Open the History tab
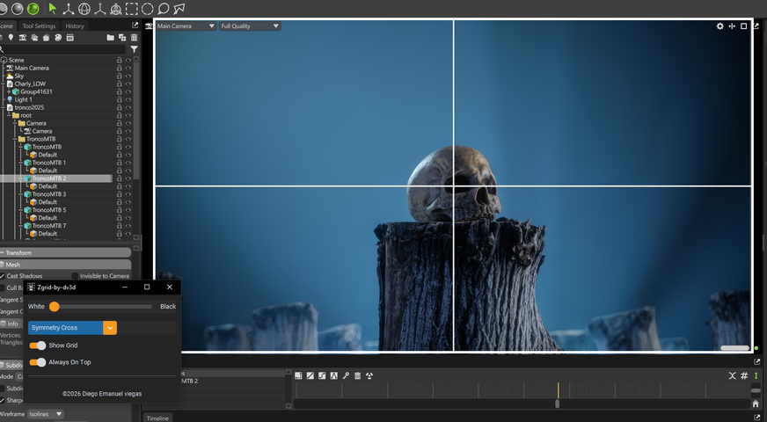767x422 pixels. pyautogui.click(x=75, y=26)
